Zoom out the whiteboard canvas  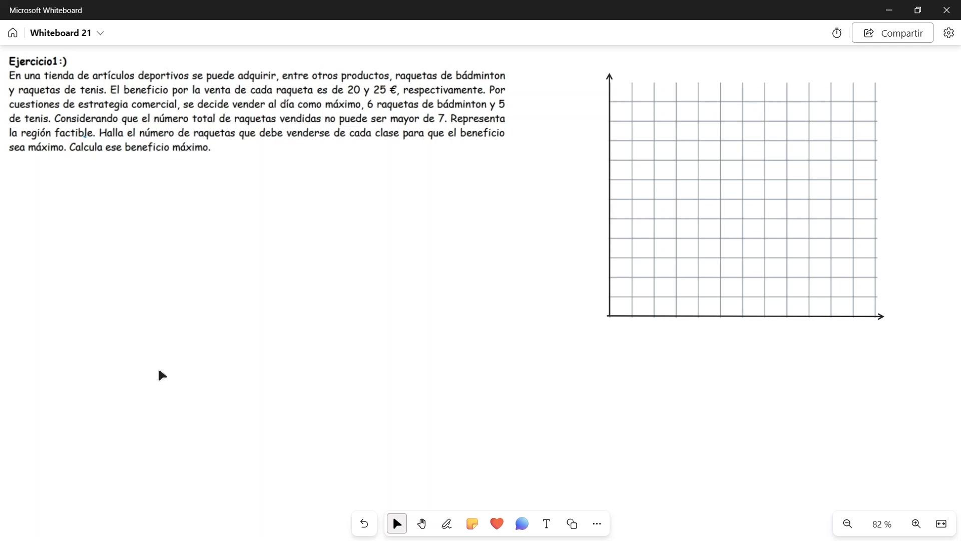[x=847, y=524]
